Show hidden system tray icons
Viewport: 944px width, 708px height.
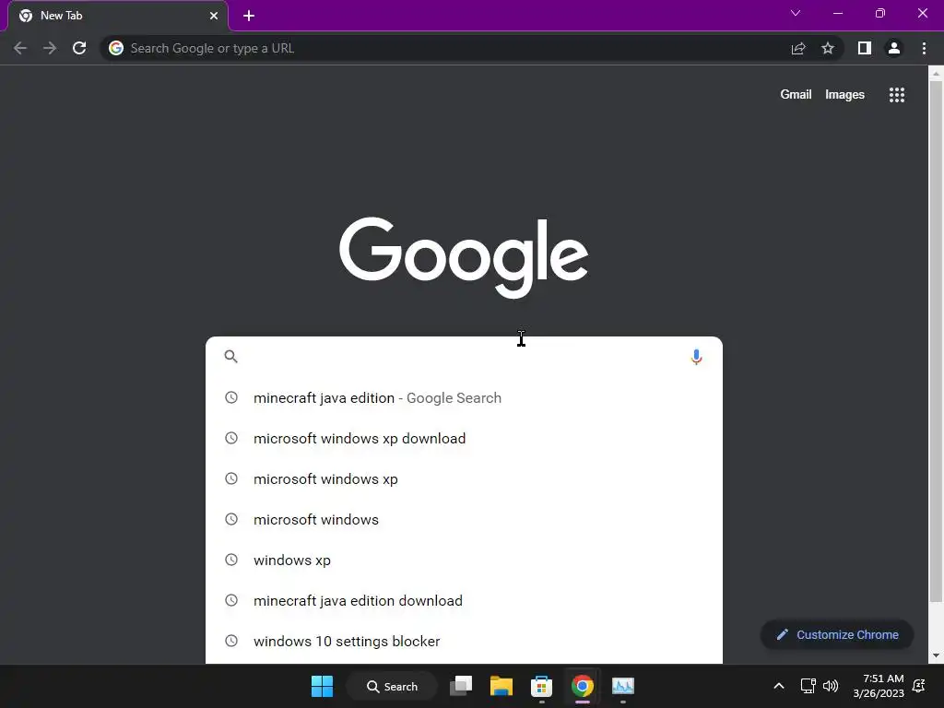pyautogui.click(x=778, y=686)
